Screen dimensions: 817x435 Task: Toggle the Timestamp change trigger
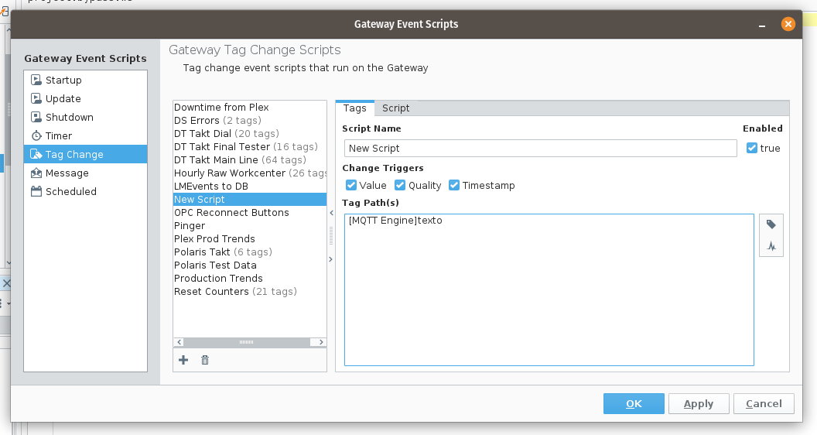[454, 185]
